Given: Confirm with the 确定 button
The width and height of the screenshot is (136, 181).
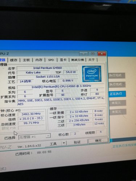Looking at the screenshot, I should (98, 140).
